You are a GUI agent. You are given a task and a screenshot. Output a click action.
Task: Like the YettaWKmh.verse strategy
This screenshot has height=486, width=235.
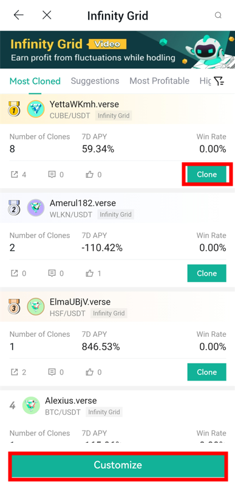pyautogui.click(x=90, y=175)
